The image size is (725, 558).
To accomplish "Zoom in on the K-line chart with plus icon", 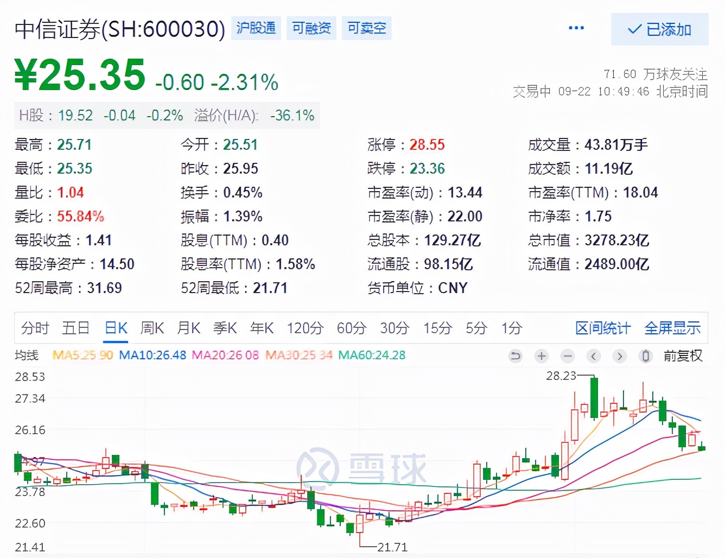I will click(x=541, y=356).
